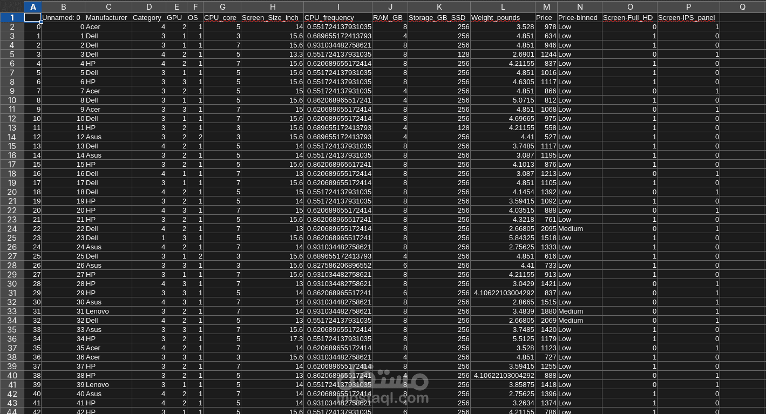Select column M header
This screenshot has width=766, height=414.
546,6
